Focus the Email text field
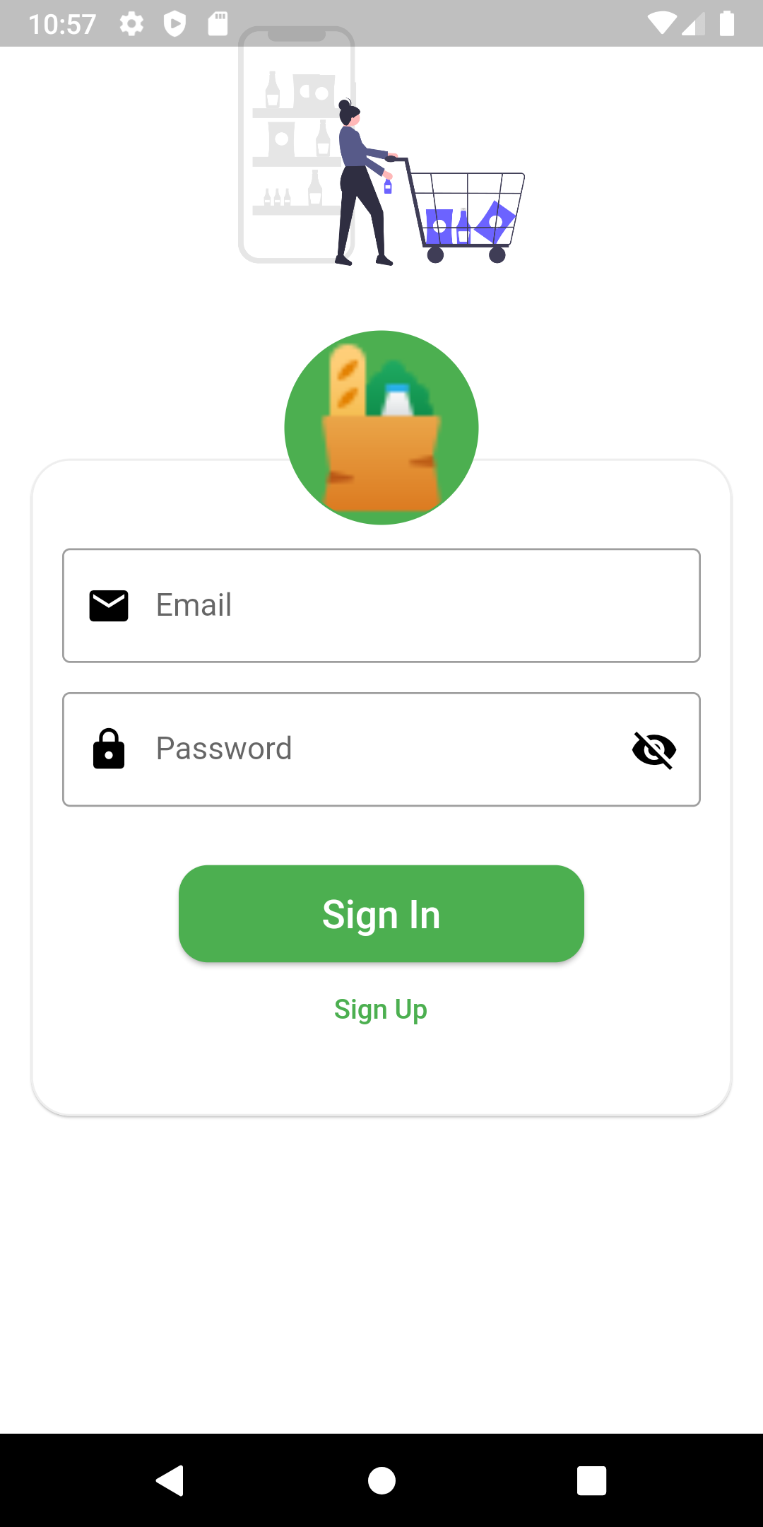 (x=381, y=606)
